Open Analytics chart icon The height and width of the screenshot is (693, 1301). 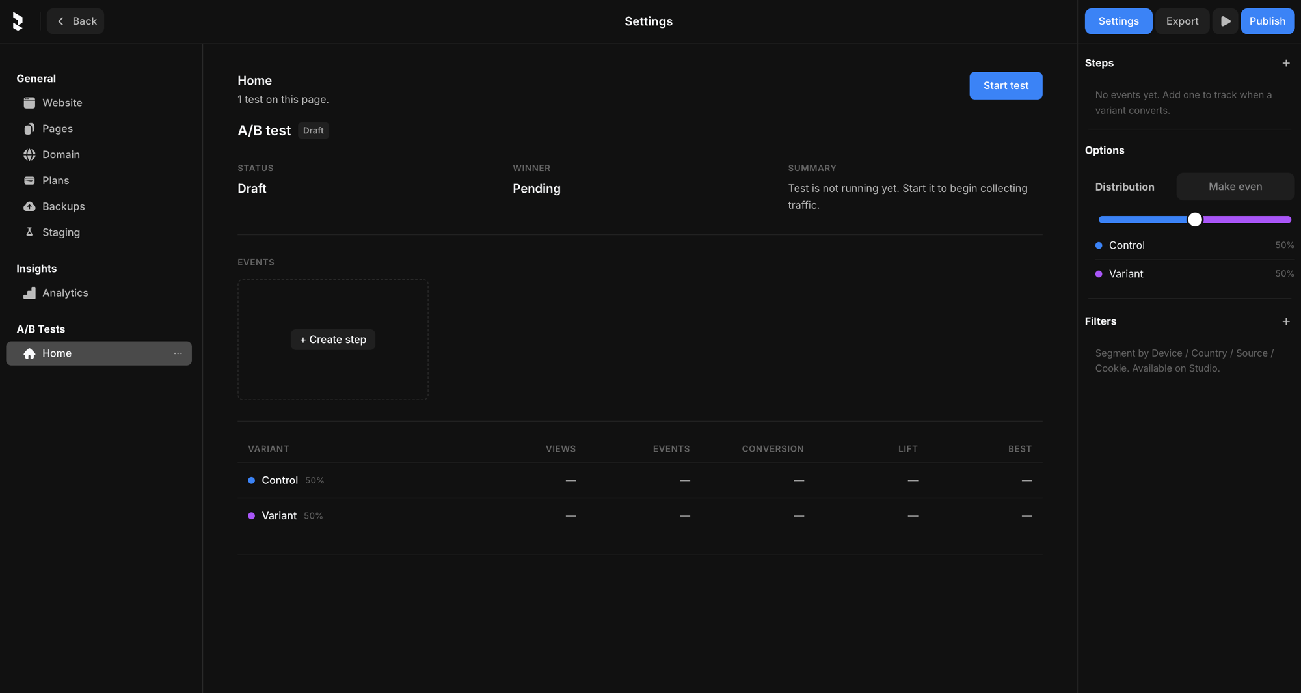29,293
